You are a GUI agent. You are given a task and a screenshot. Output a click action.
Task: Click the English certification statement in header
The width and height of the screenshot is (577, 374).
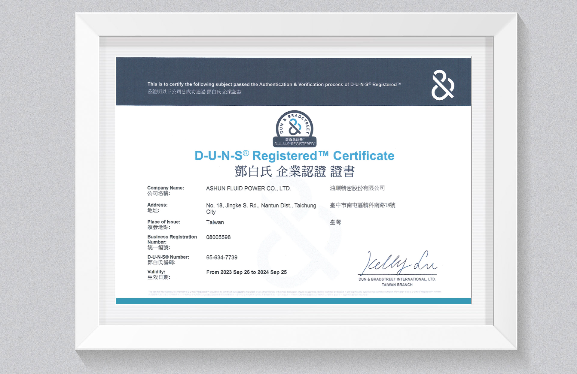[x=274, y=84]
